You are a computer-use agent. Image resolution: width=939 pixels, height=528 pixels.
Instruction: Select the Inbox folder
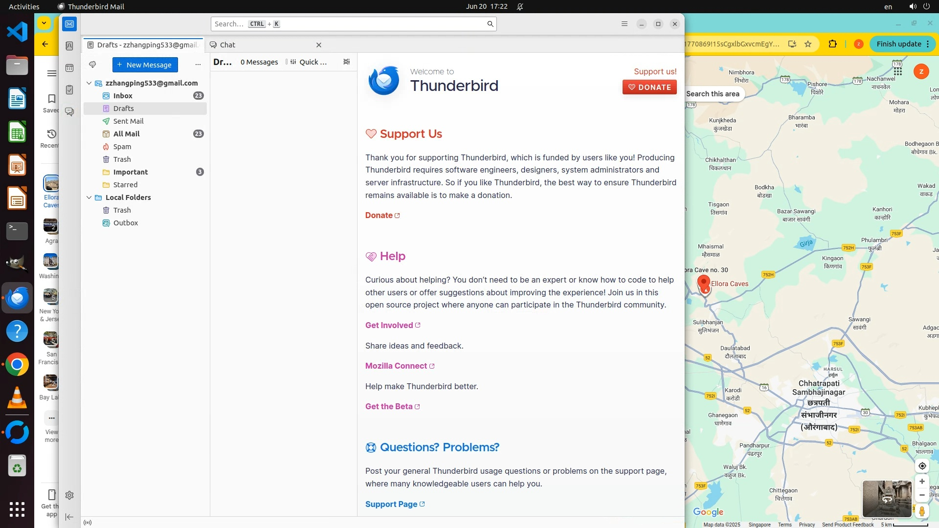[123, 96]
